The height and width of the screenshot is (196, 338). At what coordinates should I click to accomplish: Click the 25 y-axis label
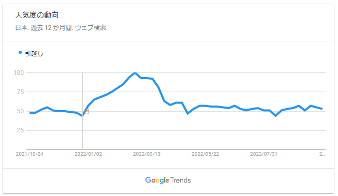pyautogui.click(x=20, y=130)
